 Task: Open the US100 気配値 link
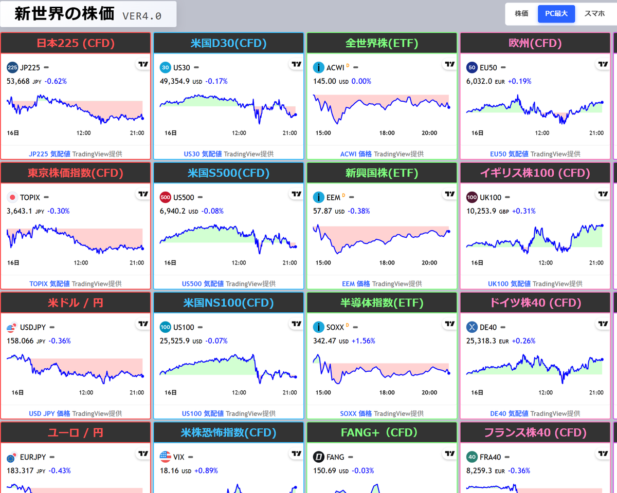point(203,413)
